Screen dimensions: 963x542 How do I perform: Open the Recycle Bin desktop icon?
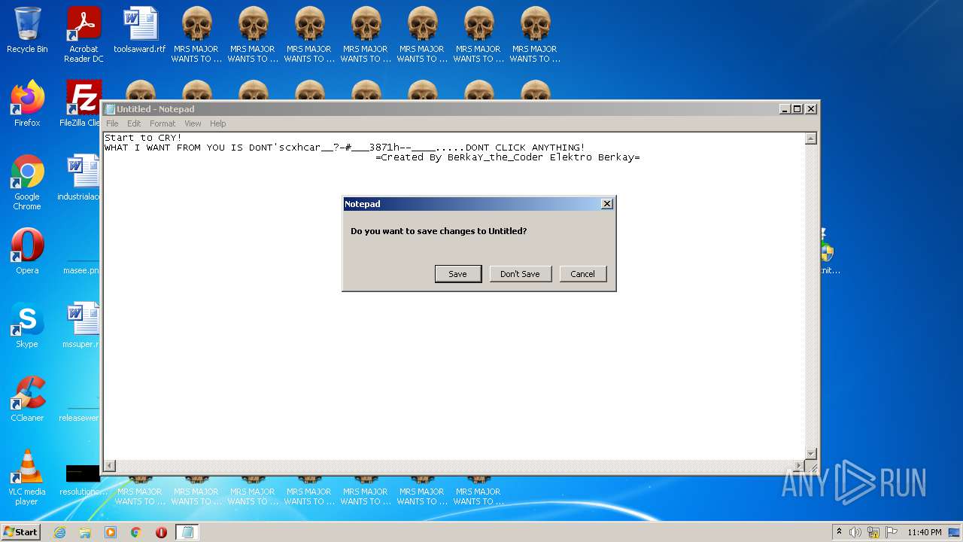27,31
